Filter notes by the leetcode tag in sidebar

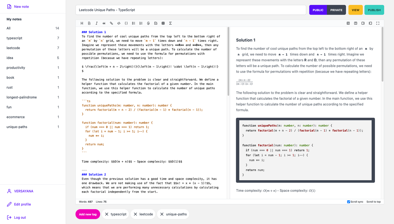33,48
